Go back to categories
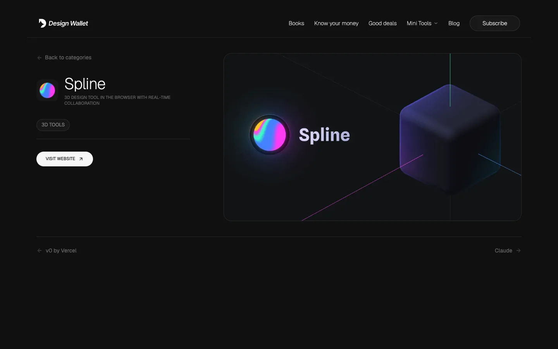The image size is (558, 349). [x=64, y=57]
